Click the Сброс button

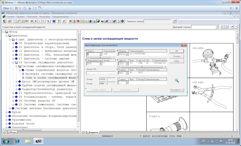[176, 61]
